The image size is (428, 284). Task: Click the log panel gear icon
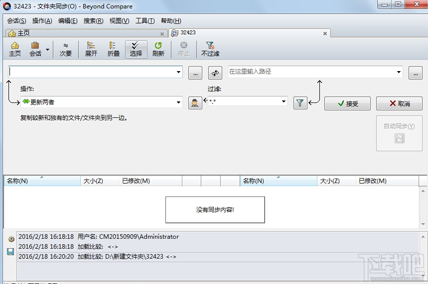(11, 239)
